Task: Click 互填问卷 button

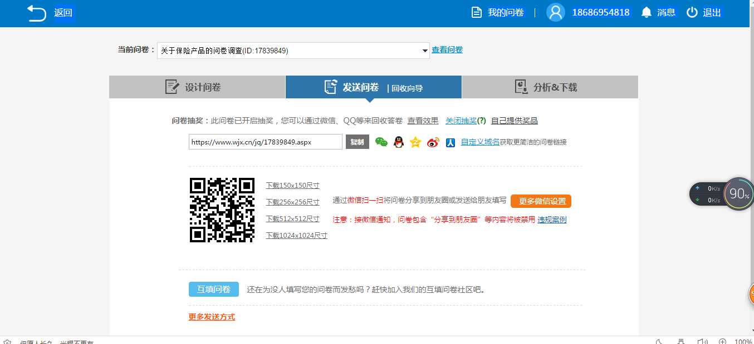Action: [214, 290]
